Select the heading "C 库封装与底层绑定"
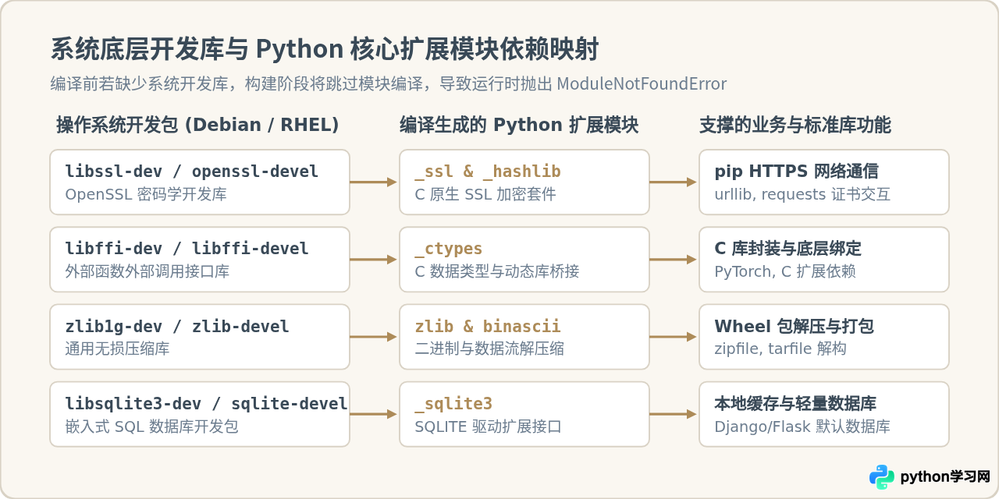This screenshot has width=999, height=499. (x=788, y=249)
